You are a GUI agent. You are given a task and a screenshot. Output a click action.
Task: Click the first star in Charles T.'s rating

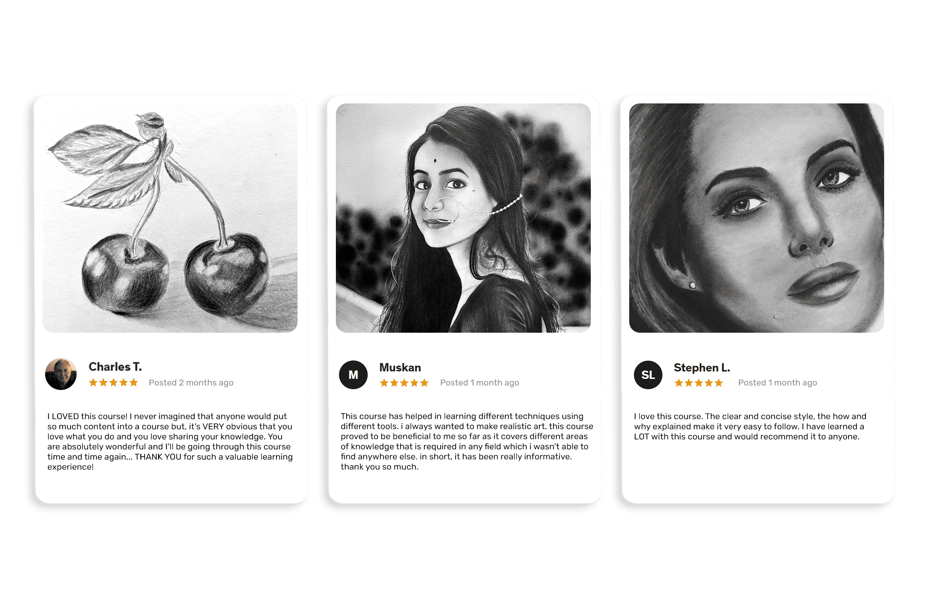coord(93,383)
